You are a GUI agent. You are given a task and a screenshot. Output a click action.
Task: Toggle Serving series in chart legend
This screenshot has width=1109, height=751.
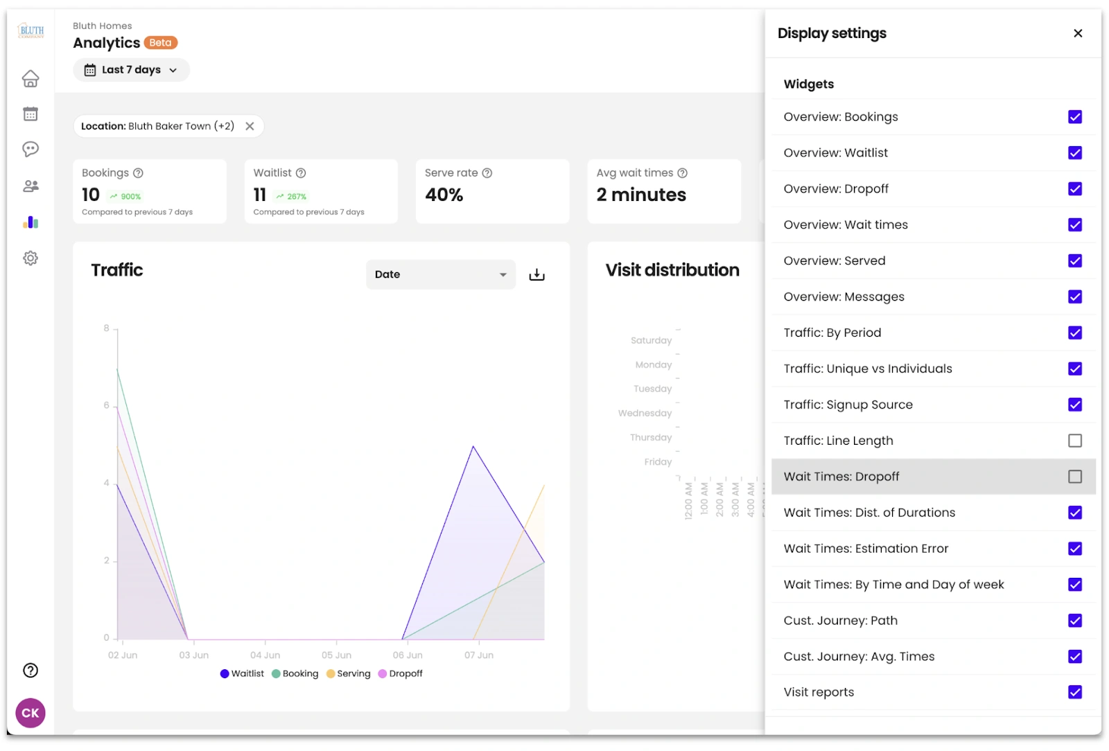[349, 673]
